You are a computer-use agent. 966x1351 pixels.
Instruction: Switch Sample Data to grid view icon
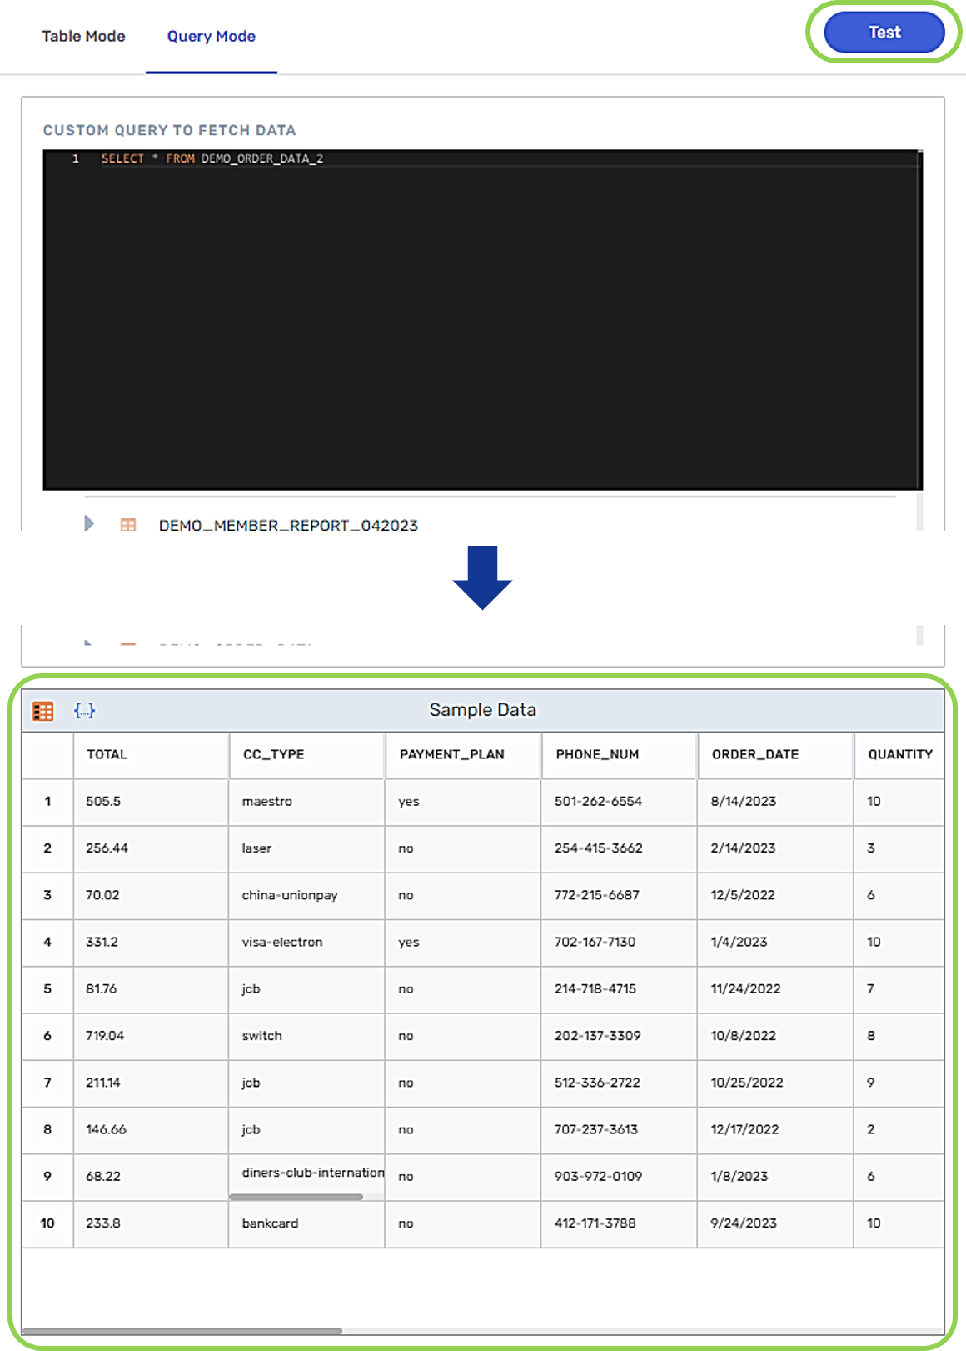(43, 711)
